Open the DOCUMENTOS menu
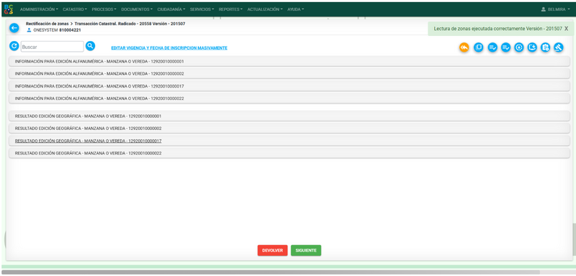The height and width of the screenshot is (276, 576). click(137, 9)
